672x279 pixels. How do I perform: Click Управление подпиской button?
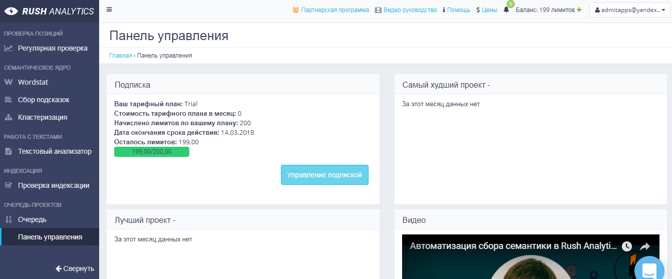coord(324,175)
